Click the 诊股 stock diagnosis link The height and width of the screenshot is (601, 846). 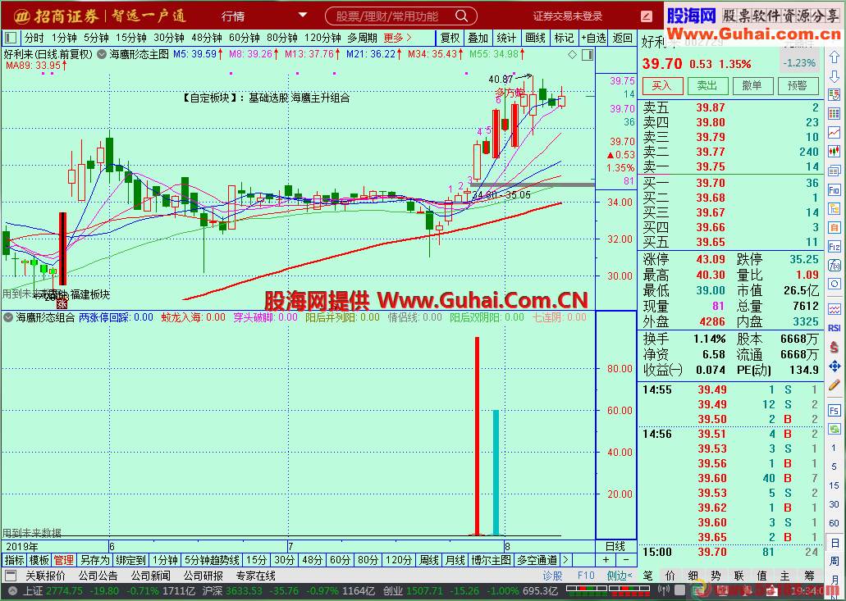click(x=552, y=576)
